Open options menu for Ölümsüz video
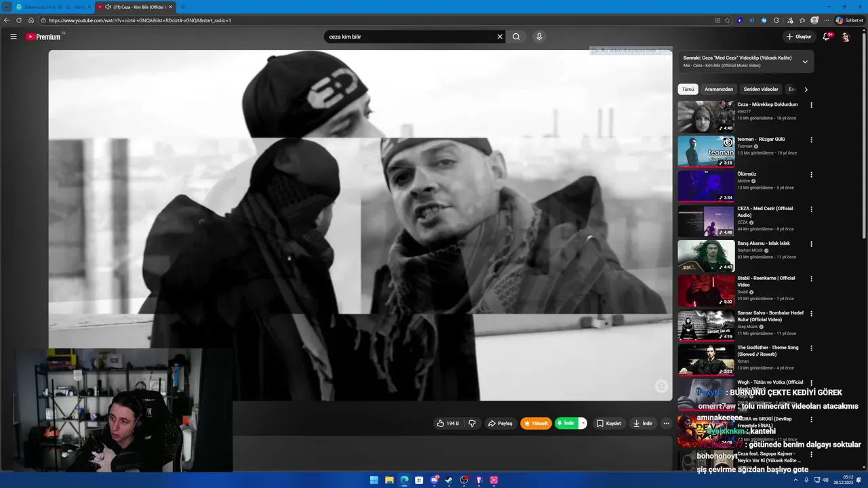 tap(811, 174)
